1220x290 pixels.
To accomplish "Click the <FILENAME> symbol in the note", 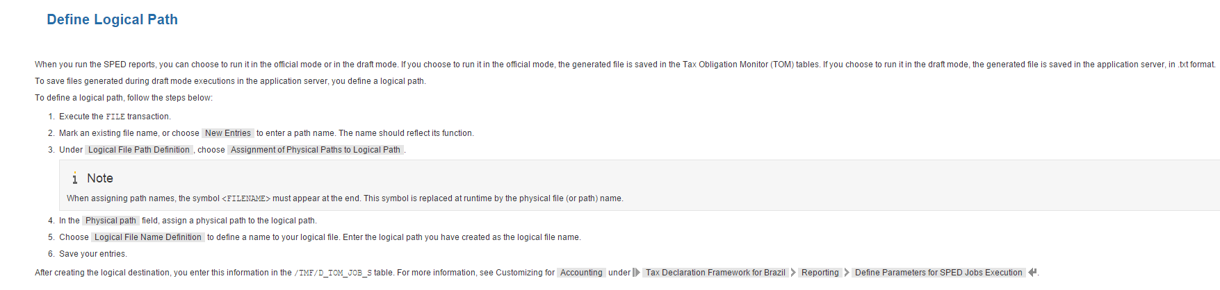I will click(x=246, y=198).
